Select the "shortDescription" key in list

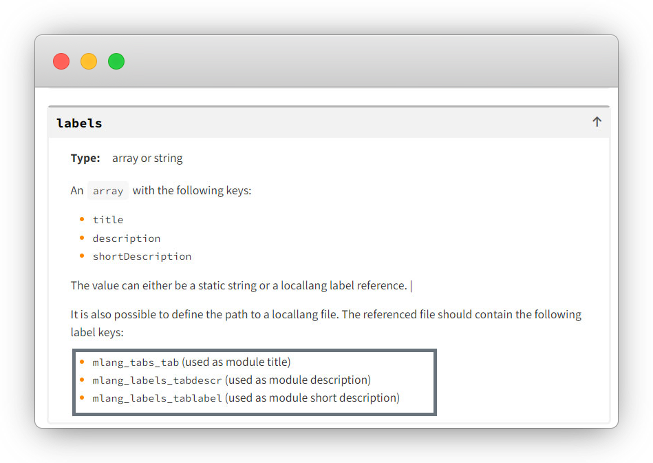pos(142,256)
